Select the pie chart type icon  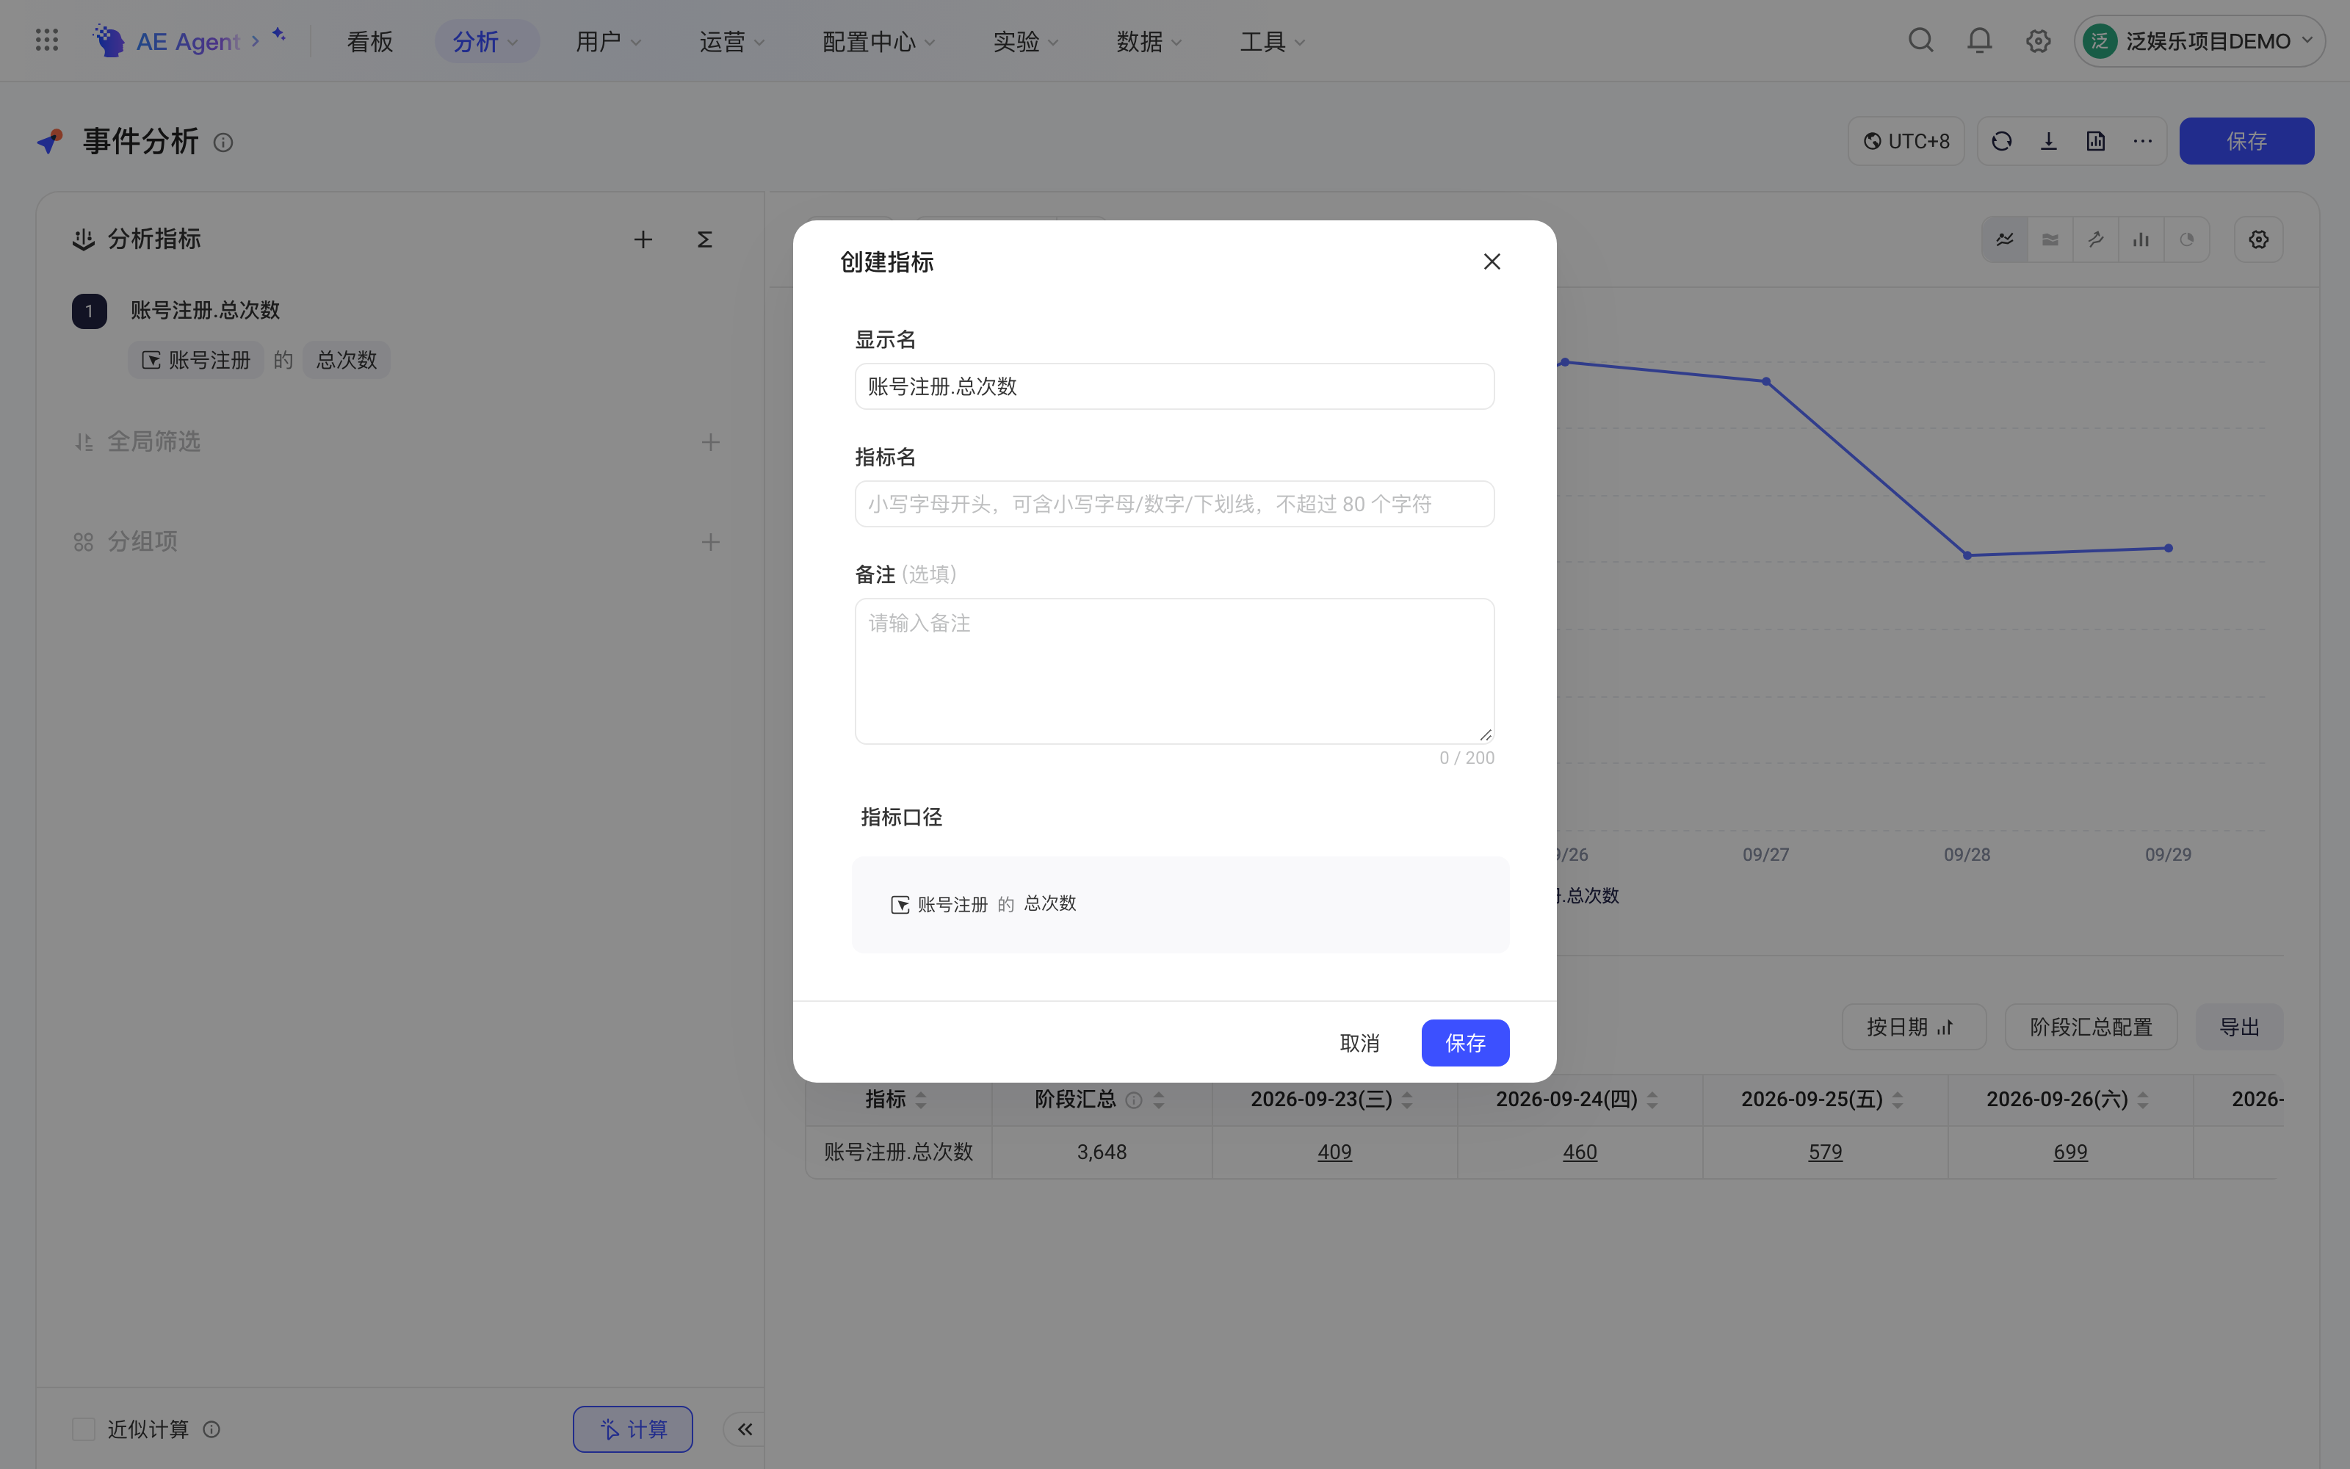click(2187, 240)
